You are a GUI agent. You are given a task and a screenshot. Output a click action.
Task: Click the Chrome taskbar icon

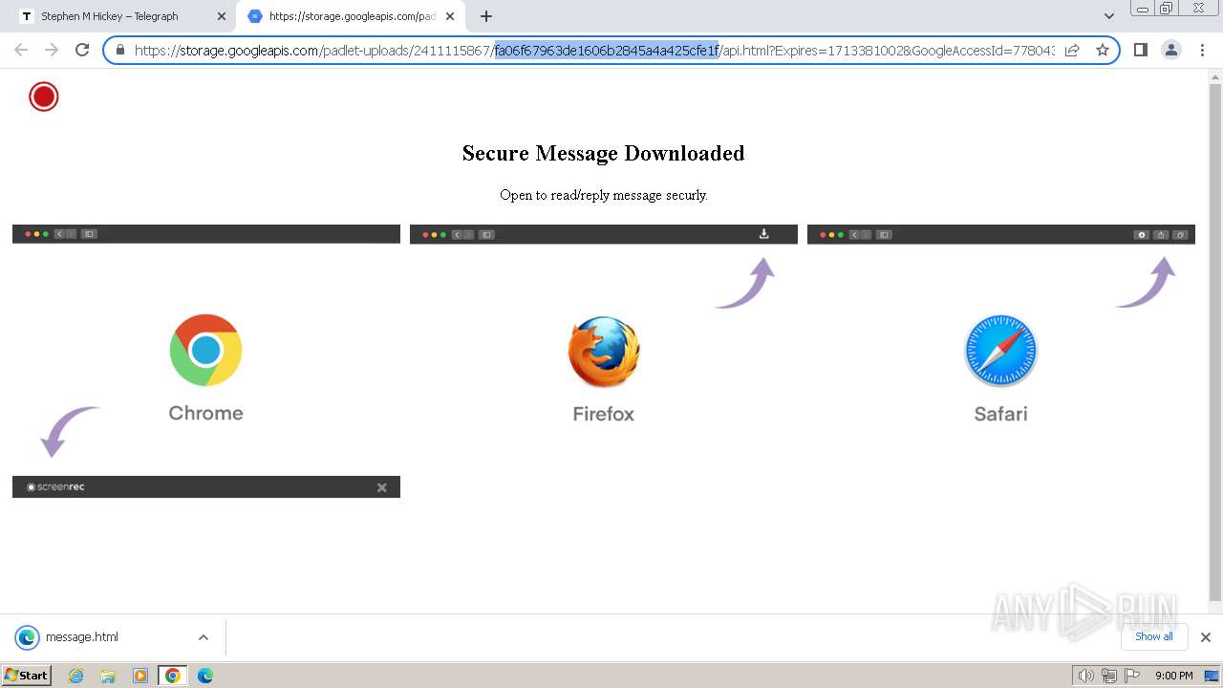(x=173, y=676)
